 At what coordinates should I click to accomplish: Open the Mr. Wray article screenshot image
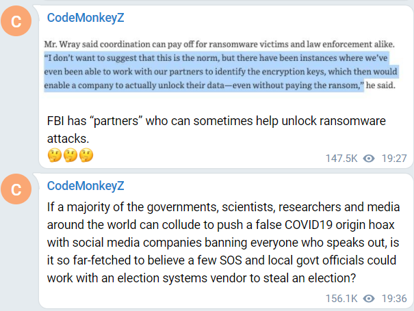click(226, 65)
